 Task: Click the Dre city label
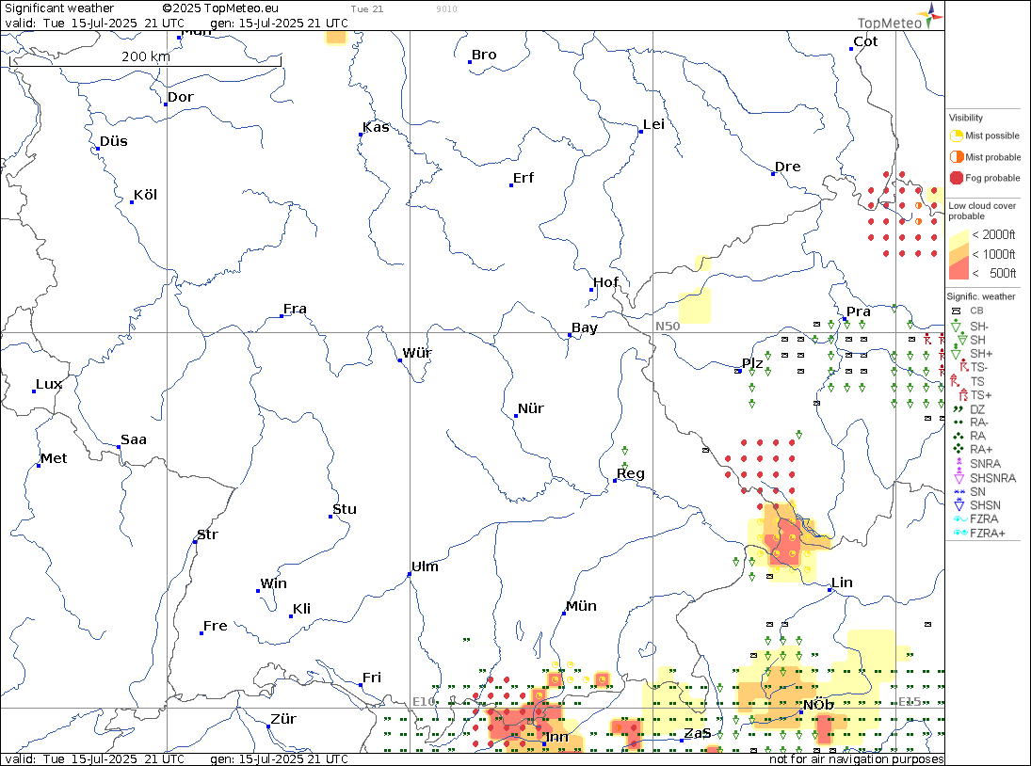[x=788, y=167]
